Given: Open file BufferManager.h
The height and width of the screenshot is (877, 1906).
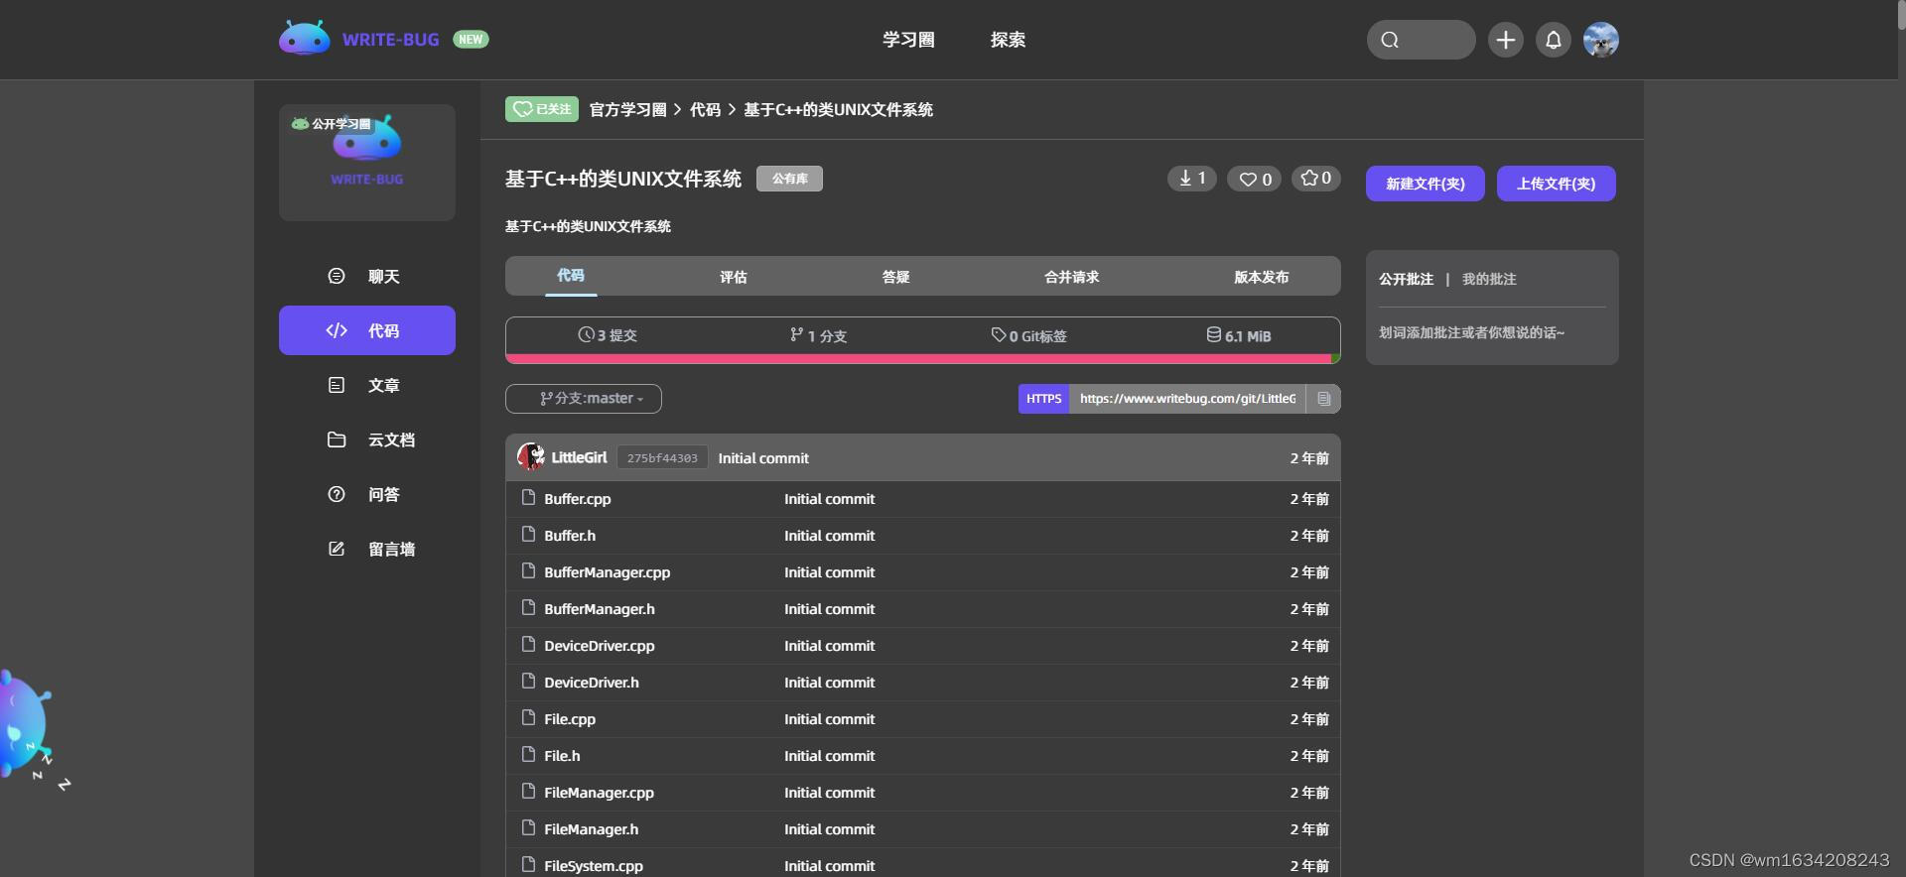Looking at the screenshot, I should (600, 609).
